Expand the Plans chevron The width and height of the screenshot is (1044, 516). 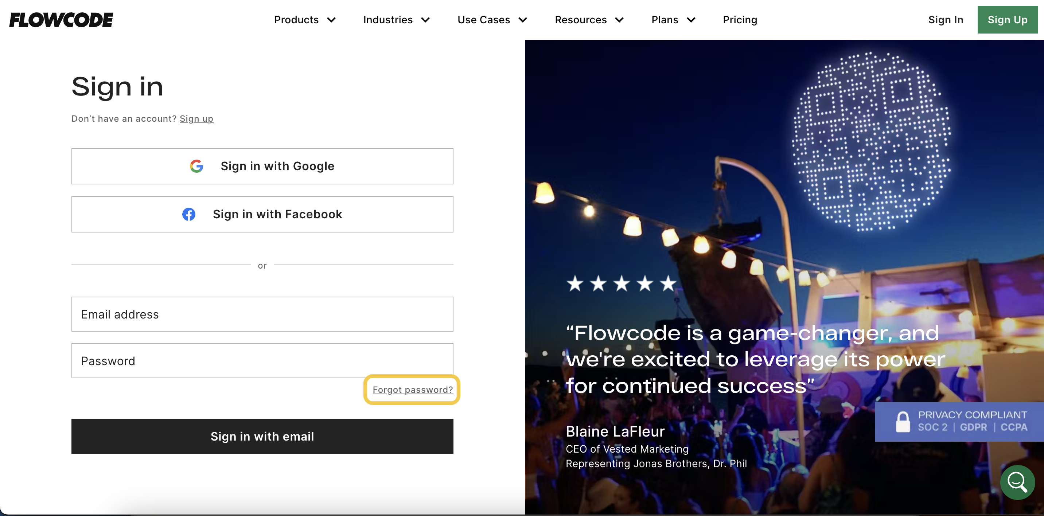click(x=691, y=20)
